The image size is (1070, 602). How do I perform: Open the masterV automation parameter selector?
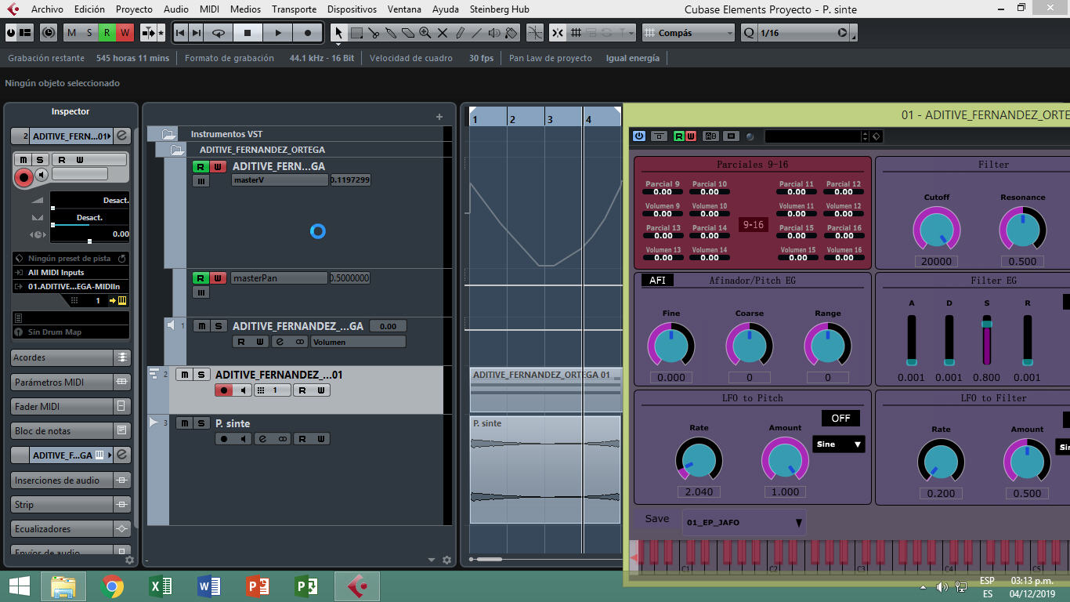pyautogui.click(x=280, y=180)
